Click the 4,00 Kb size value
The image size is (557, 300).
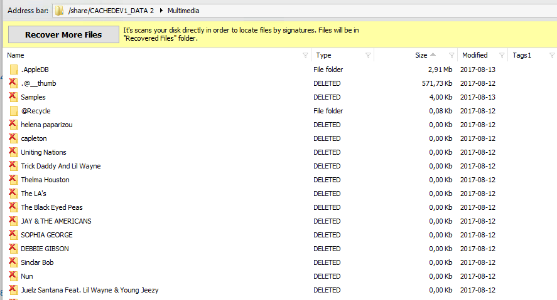440,98
